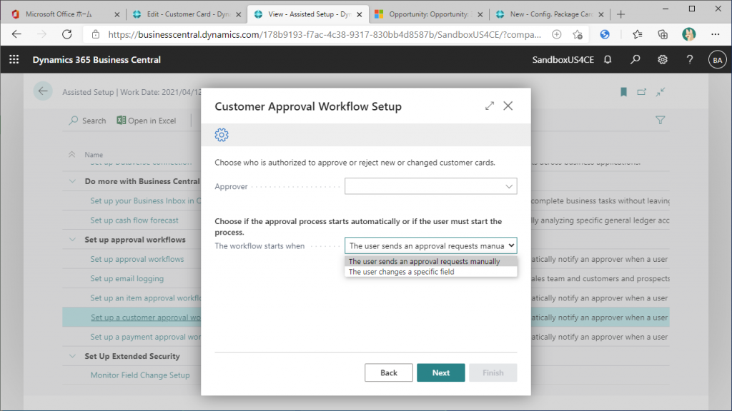Open the browser profile picture
Image resolution: width=732 pixels, height=411 pixels.
pos(688,34)
